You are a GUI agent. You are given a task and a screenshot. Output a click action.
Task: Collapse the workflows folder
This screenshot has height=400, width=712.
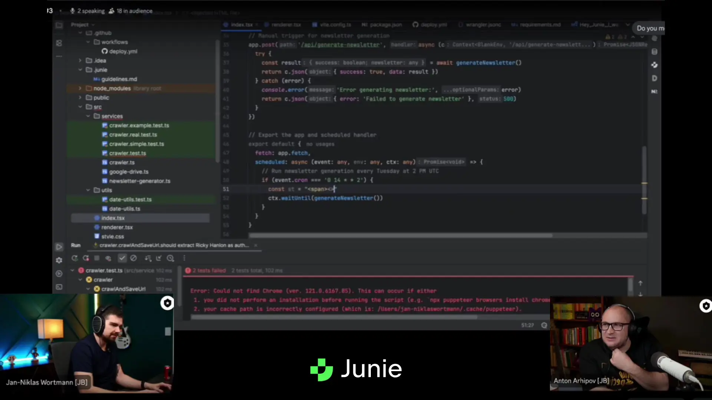[88, 42]
